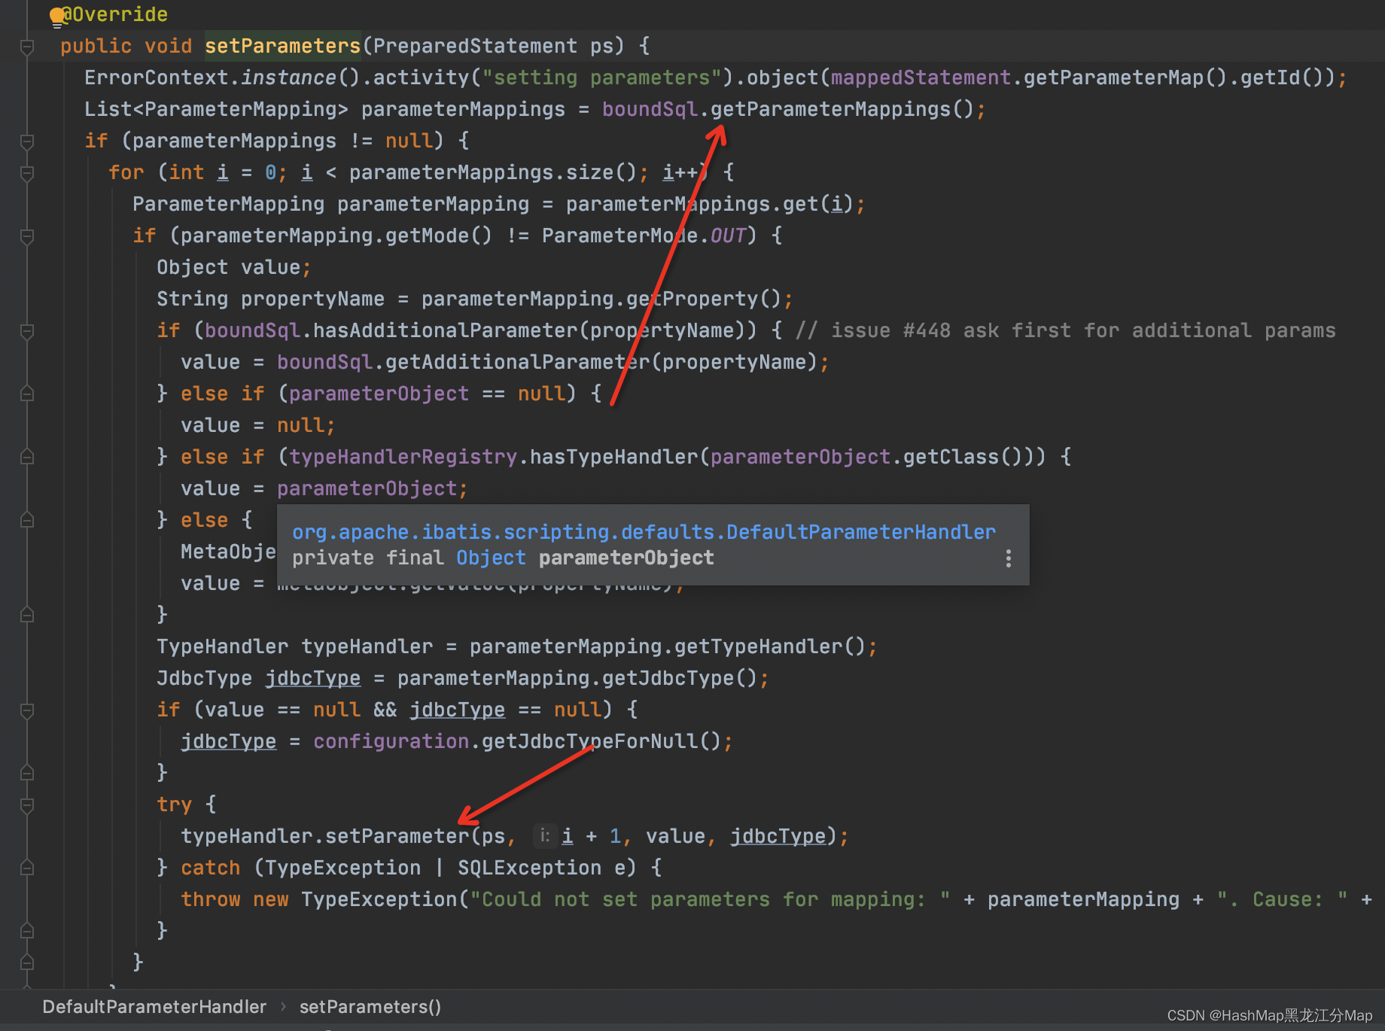Click mappedStatement field reference
1385x1031 pixels.
click(921, 78)
